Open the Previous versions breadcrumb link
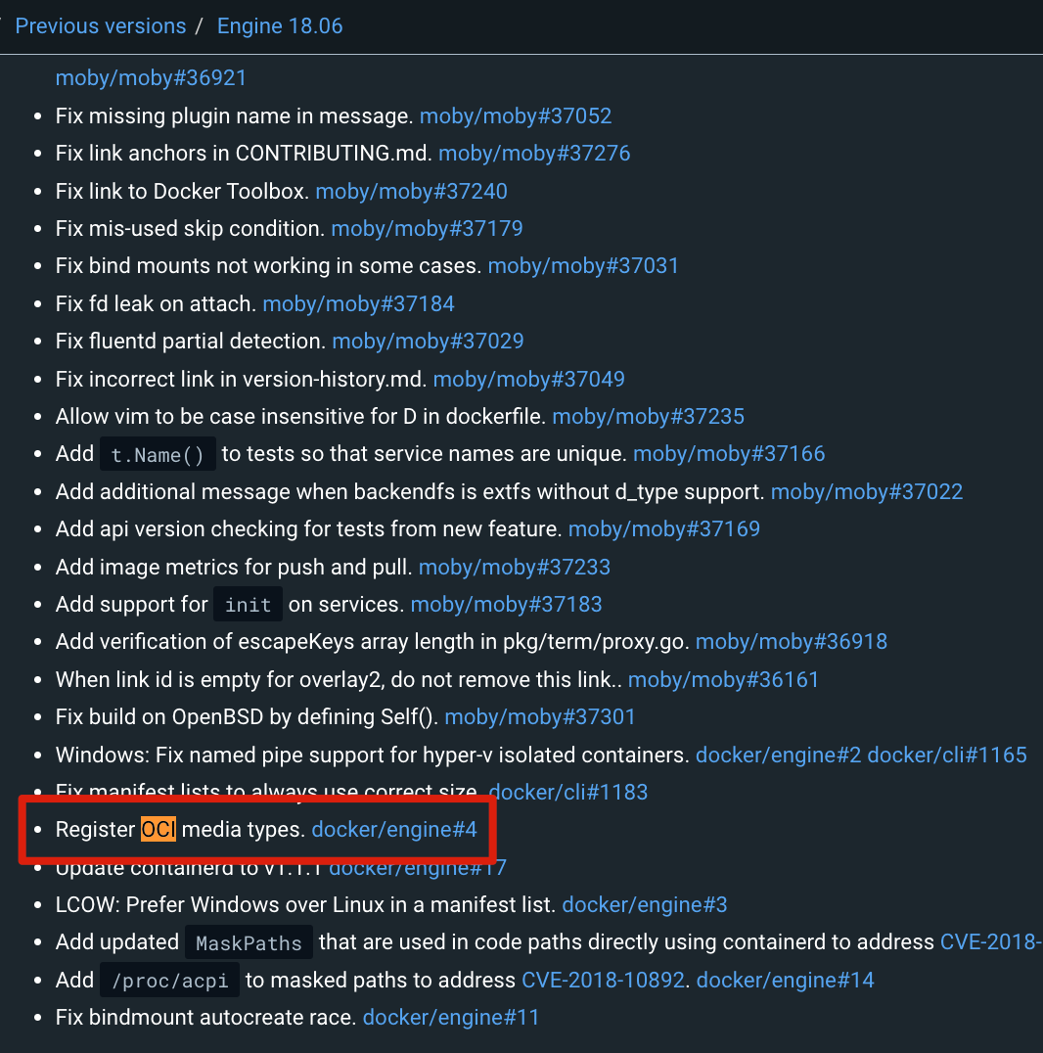The image size is (1043, 1053). pyautogui.click(x=101, y=25)
